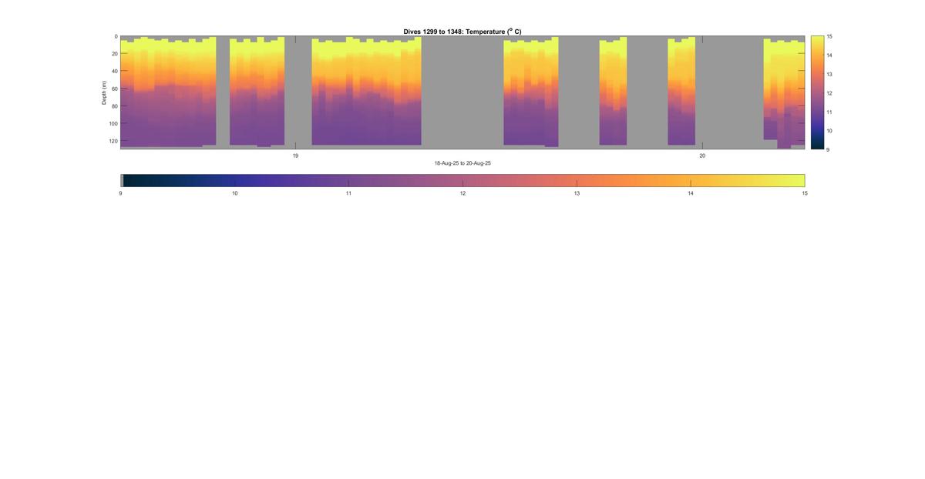Click the "19" date tick on the x-axis
Screen dimensions: 925x479
(295, 156)
